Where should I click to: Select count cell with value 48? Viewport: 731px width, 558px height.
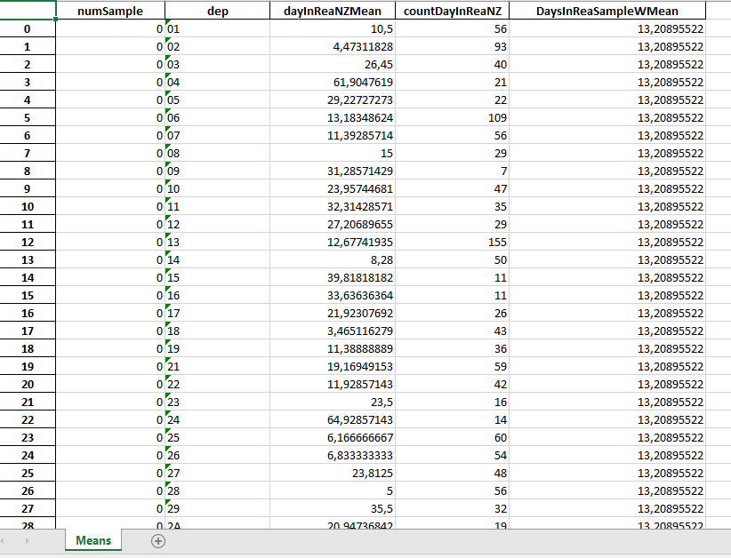[453, 474]
